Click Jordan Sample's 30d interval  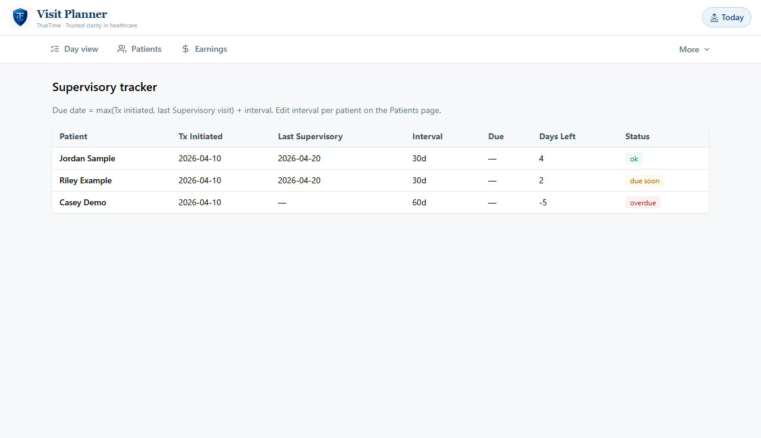[419, 158]
